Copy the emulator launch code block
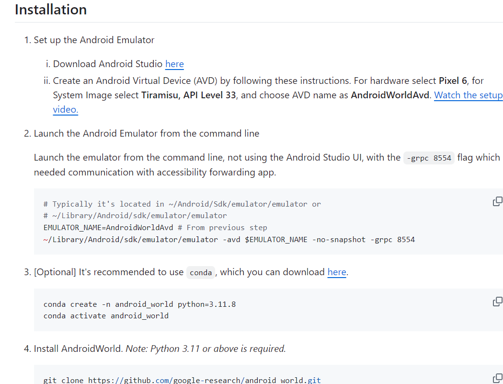 coord(498,201)
